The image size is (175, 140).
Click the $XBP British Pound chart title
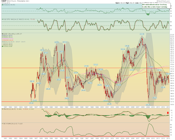coord(15,1)
